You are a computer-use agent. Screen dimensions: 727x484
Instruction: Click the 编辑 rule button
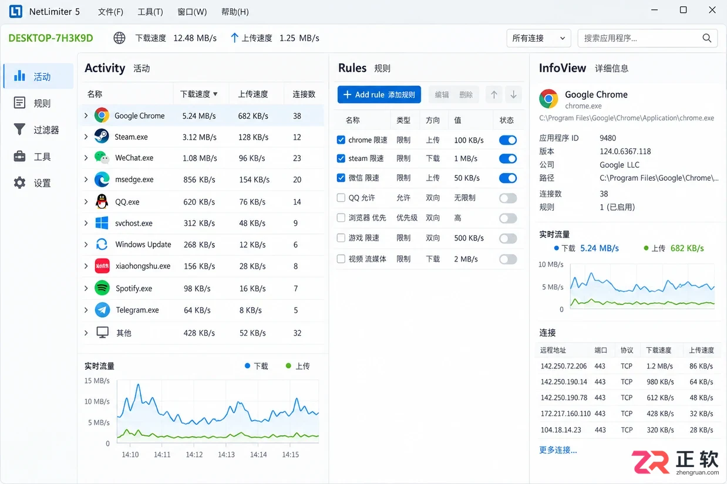[442, 94]
